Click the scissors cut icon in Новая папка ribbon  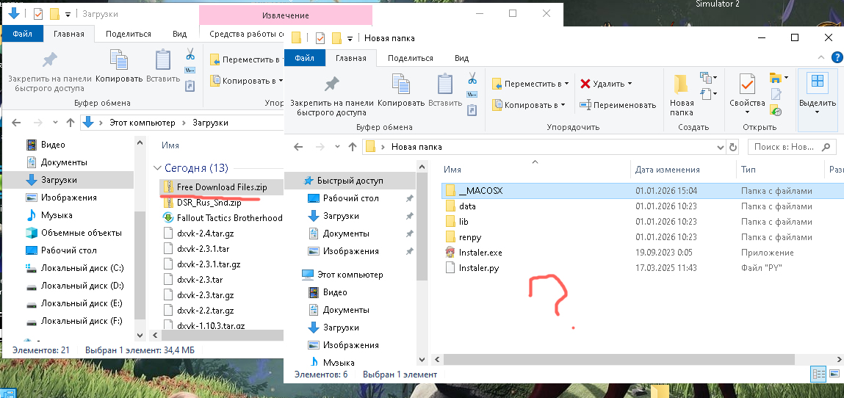(x=472, y=78)
